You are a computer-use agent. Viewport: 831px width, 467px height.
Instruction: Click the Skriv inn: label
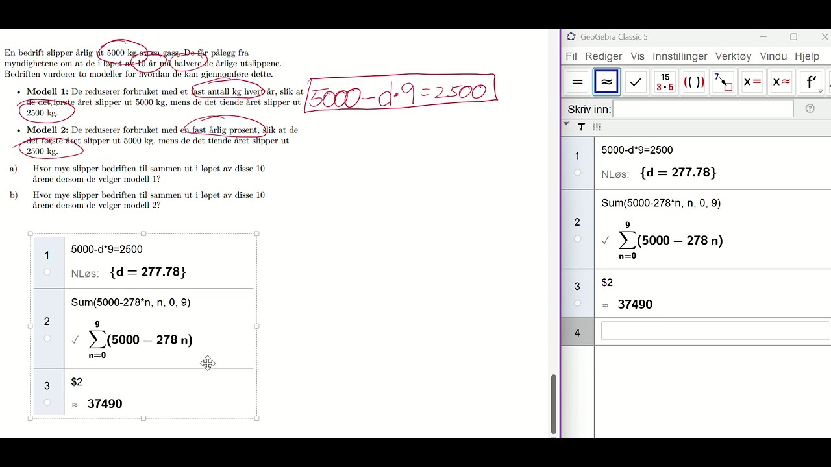(x=589, y=109)
